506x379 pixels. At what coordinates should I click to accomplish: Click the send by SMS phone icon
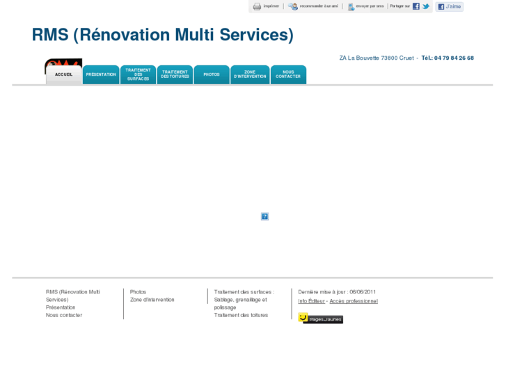(351, 6)
